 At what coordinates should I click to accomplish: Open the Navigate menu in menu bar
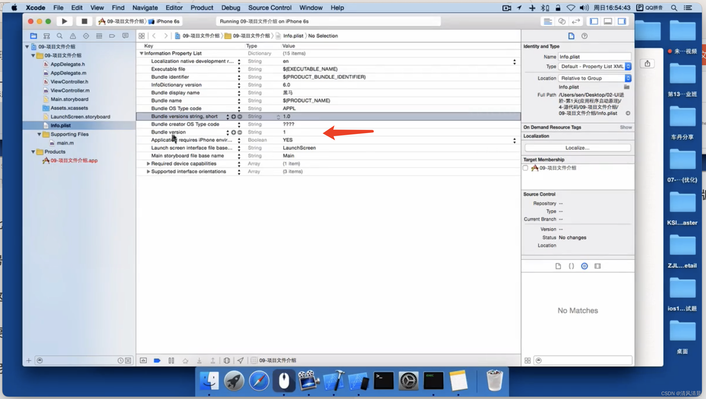pyautogui.click(x=145, y=7)
